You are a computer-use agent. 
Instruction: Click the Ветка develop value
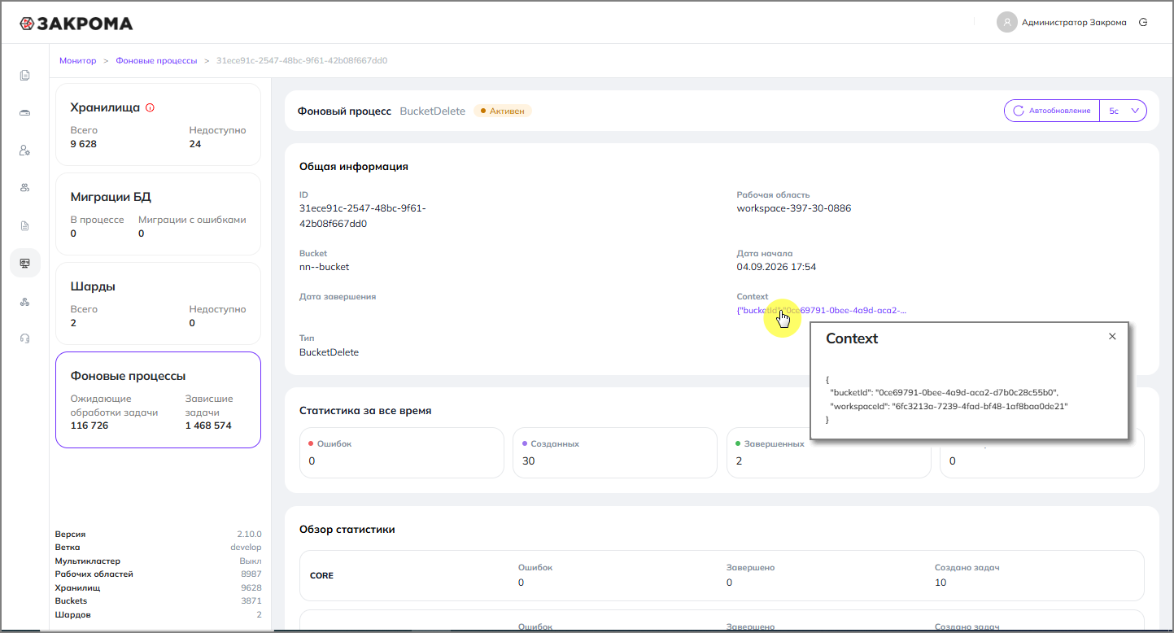246,548
